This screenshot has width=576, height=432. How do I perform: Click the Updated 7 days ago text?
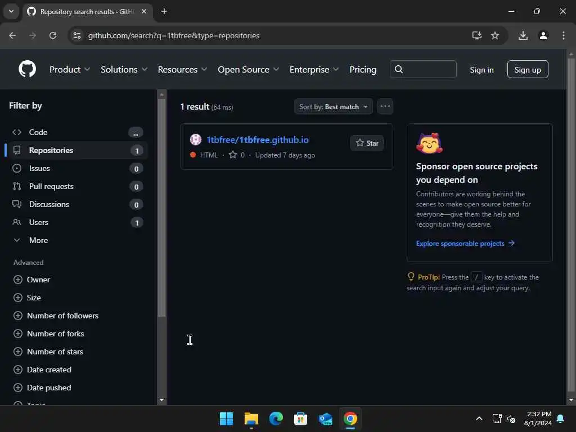click(285, 155)
